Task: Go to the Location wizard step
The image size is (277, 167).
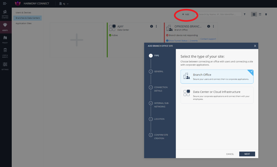Action: tap(157, 119)
